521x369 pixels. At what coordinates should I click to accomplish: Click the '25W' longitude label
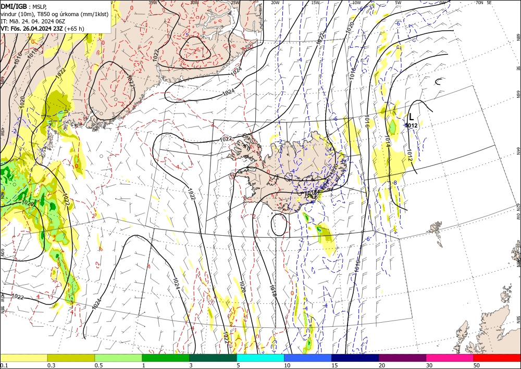tap(235, 3)
